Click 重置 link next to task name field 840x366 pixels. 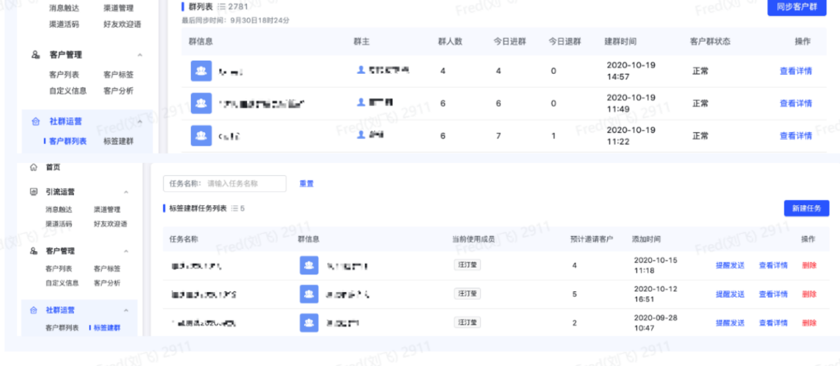(x=306, y=184)
